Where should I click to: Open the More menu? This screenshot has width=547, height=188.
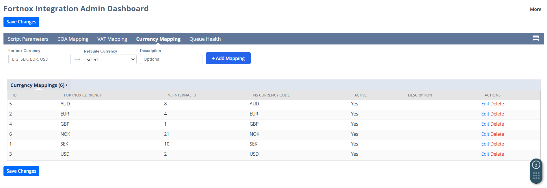pyautogui.click(x=535, y=9)
